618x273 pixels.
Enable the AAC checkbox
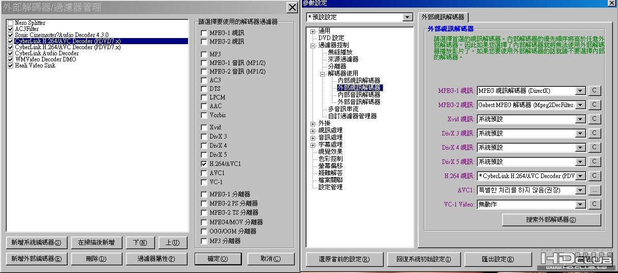point(204,106)
